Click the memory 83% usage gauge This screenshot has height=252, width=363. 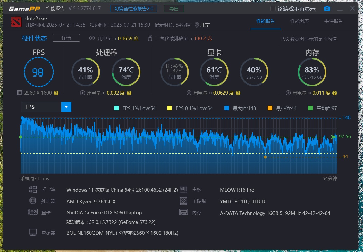point(312,72)
